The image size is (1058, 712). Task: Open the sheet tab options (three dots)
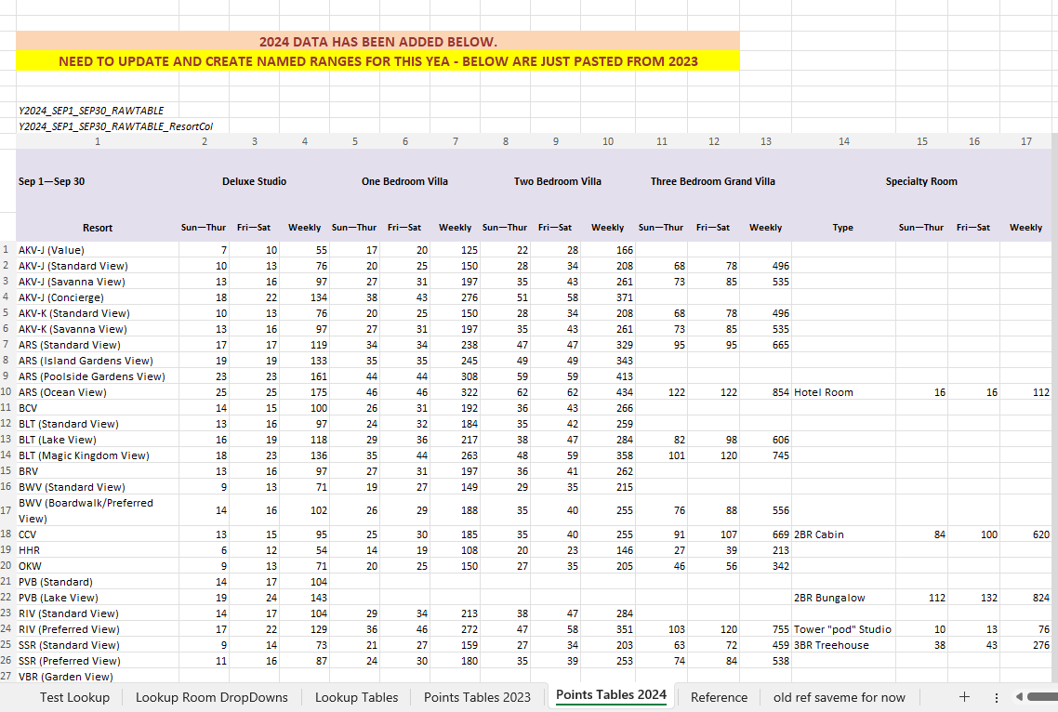click(x=996, y=696)
